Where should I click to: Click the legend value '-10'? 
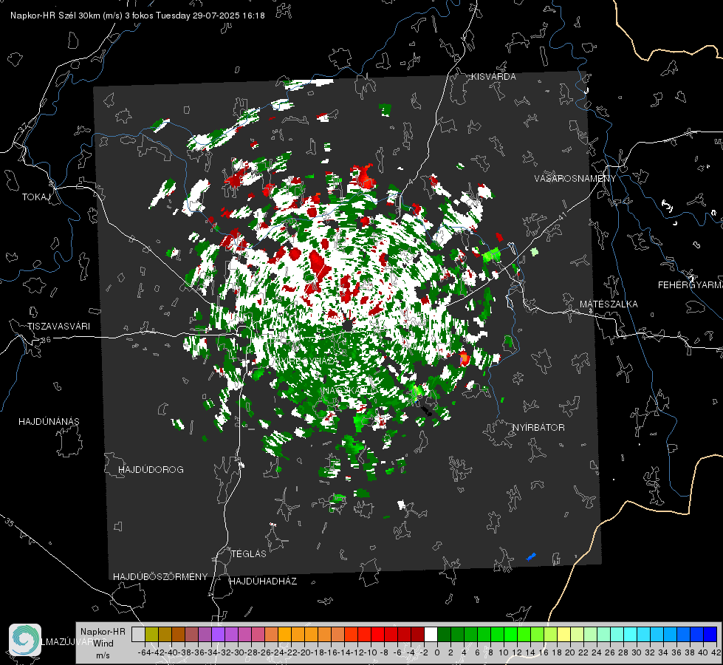(x=370, y=652)
